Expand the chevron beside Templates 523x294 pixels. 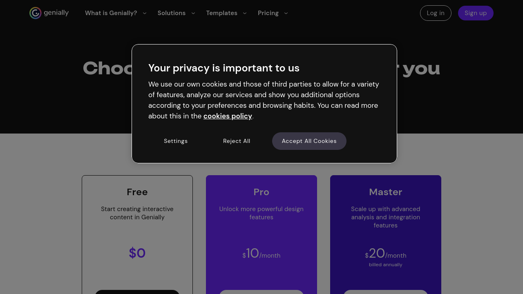(245, 13)
